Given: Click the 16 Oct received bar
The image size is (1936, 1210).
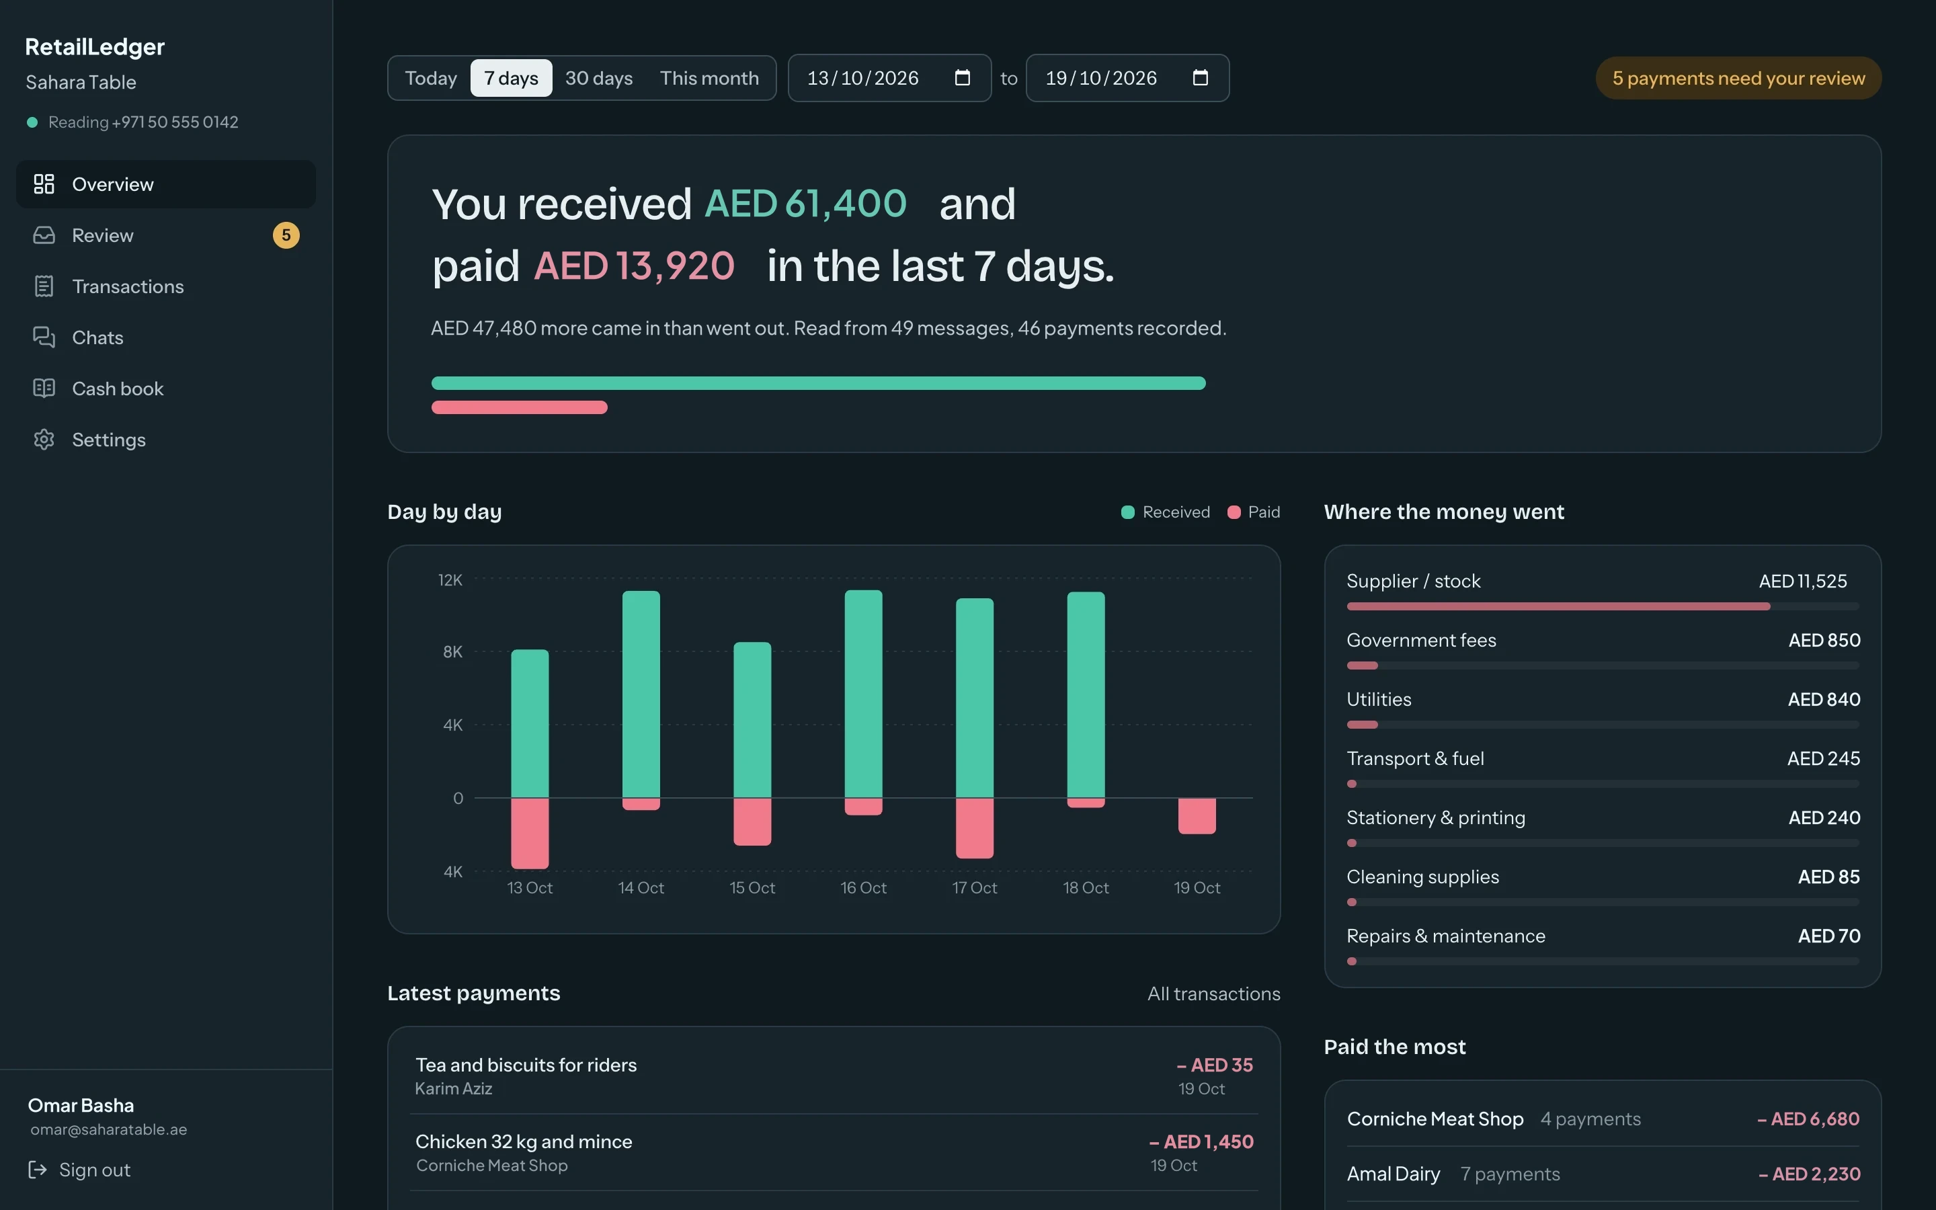Looking at the screenshot, I should coord(863,694).
